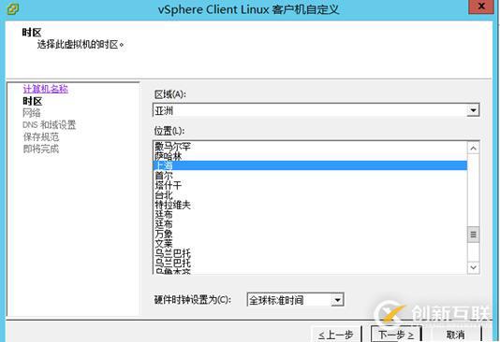The image size is (500, 342).
Task: Click the location list scroll down arrow
Action: (x=473, y=267)
